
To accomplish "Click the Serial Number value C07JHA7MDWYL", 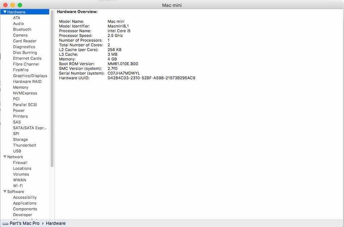I will [124, 73].
